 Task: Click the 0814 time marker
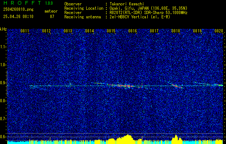(89, 31)
